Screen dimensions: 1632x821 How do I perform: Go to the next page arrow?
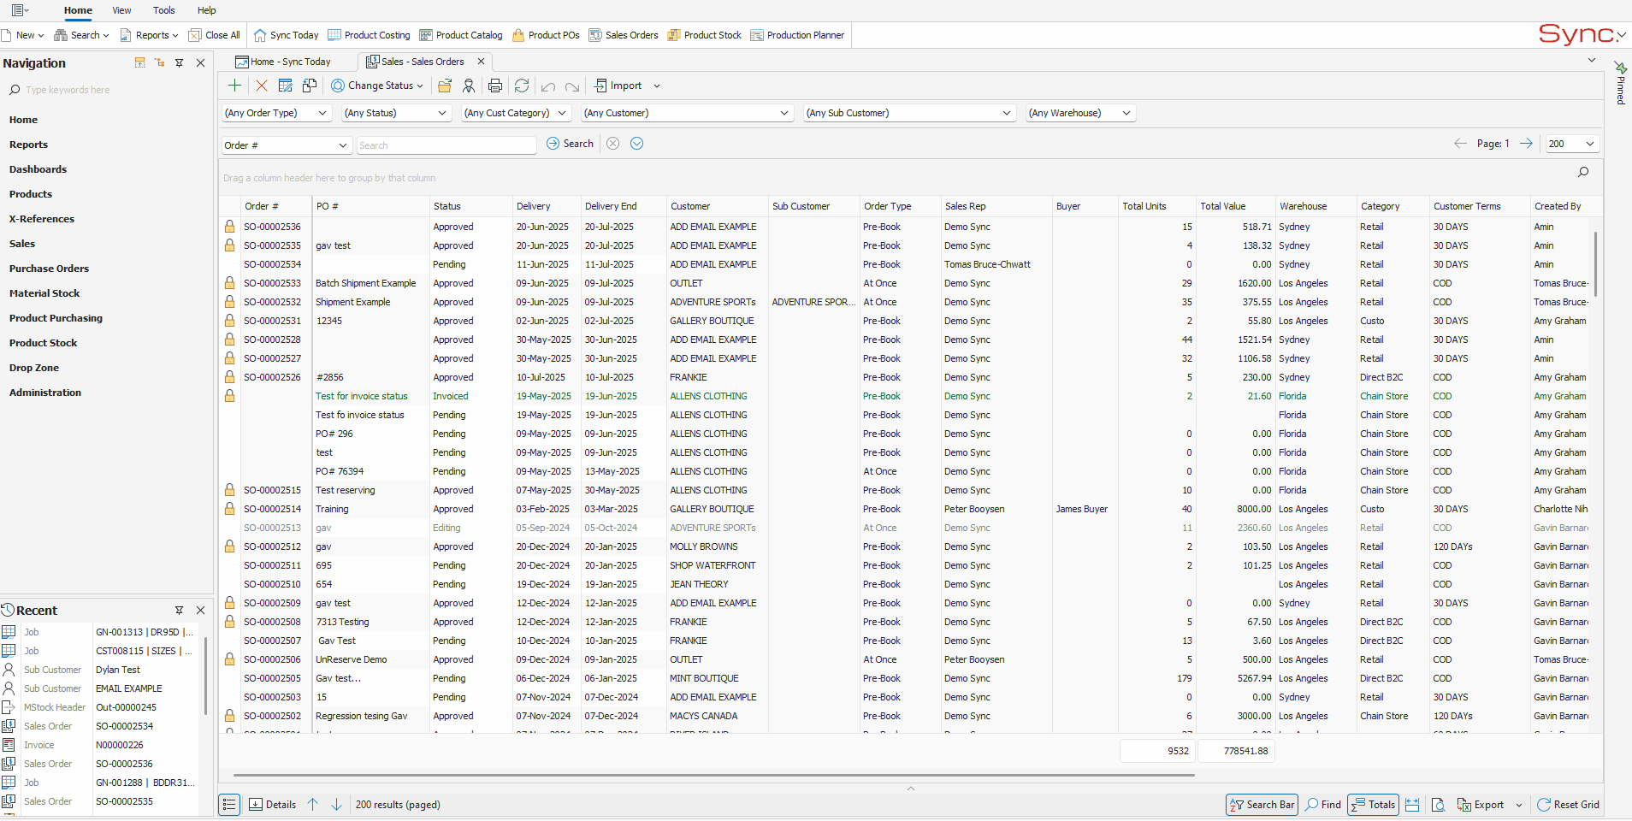pos(1526,144)
